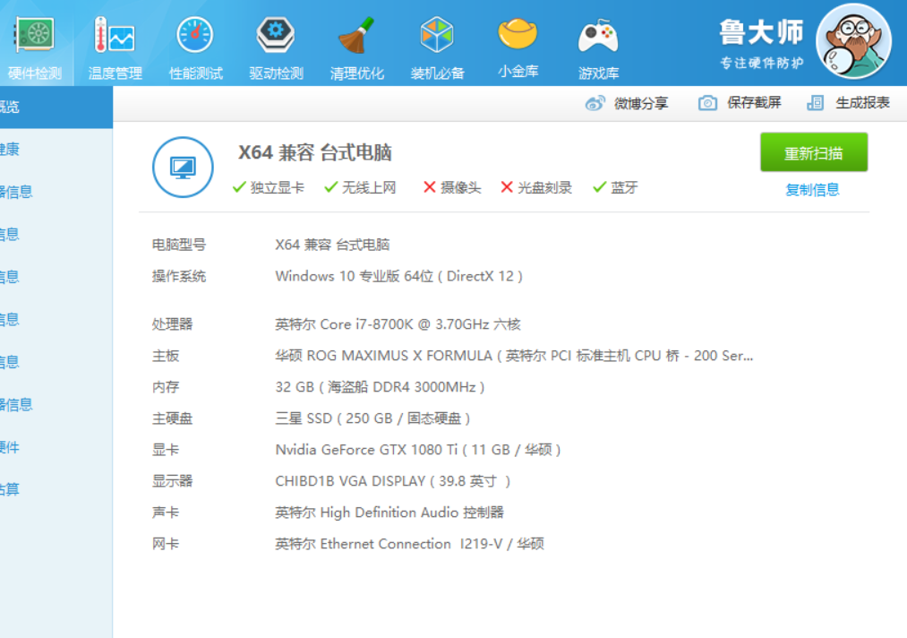Click the 复制信息 link

[x=812, y=189]
